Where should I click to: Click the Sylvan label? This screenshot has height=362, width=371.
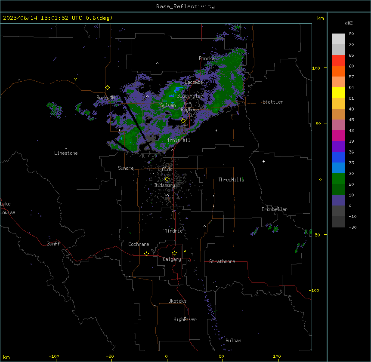pyautogui.click(x=168, y=105)
